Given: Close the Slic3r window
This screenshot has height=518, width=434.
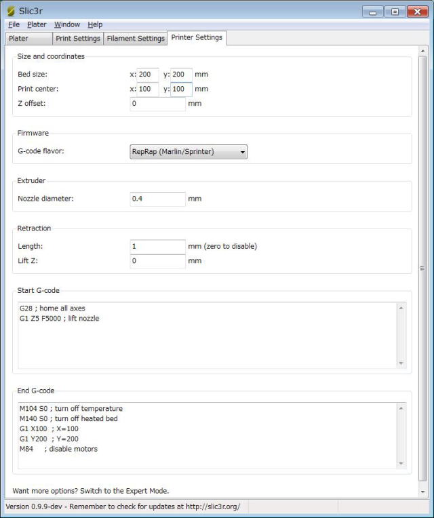Looking at the screenshot, I should (x=417, y=12).
